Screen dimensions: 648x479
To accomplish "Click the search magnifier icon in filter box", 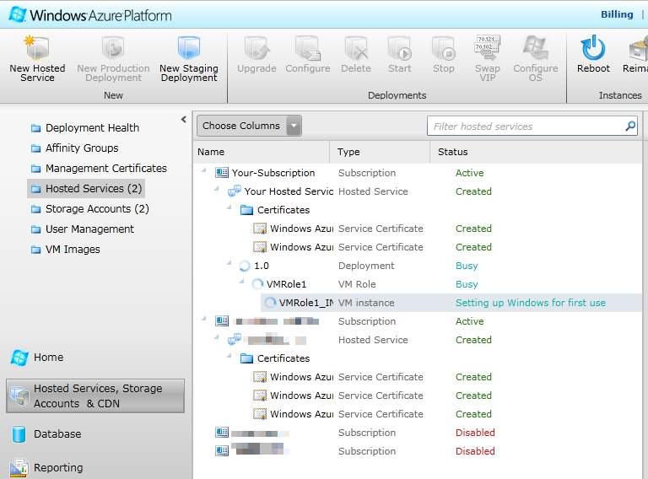I will coord(629,126).
